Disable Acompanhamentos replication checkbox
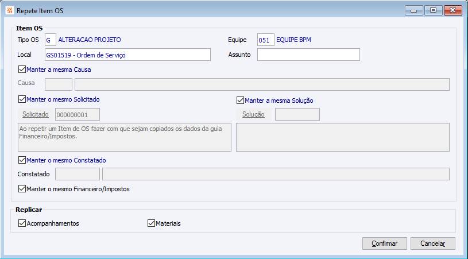Image resolution: width=468 pixels, height=259 pixels. [x=22, y=223]
